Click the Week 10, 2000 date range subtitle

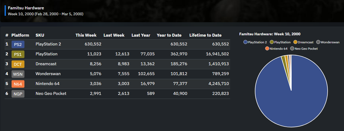point(46,14)
